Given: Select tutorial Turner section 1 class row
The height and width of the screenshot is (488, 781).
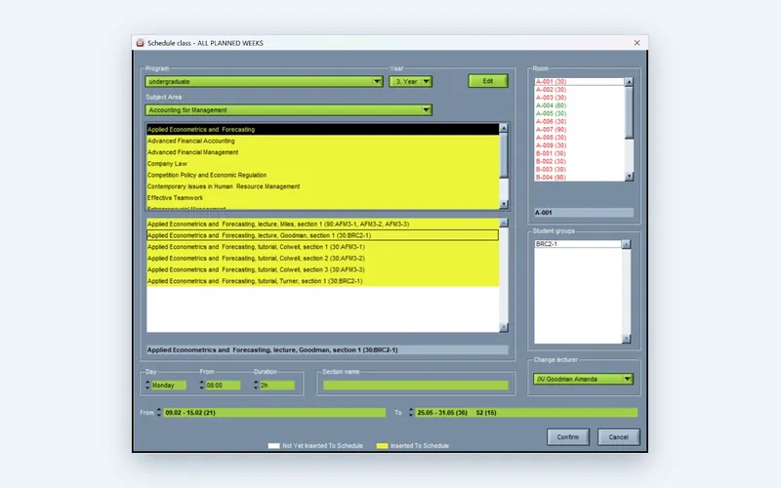Looking at the screenshot, I should [323, 281].
